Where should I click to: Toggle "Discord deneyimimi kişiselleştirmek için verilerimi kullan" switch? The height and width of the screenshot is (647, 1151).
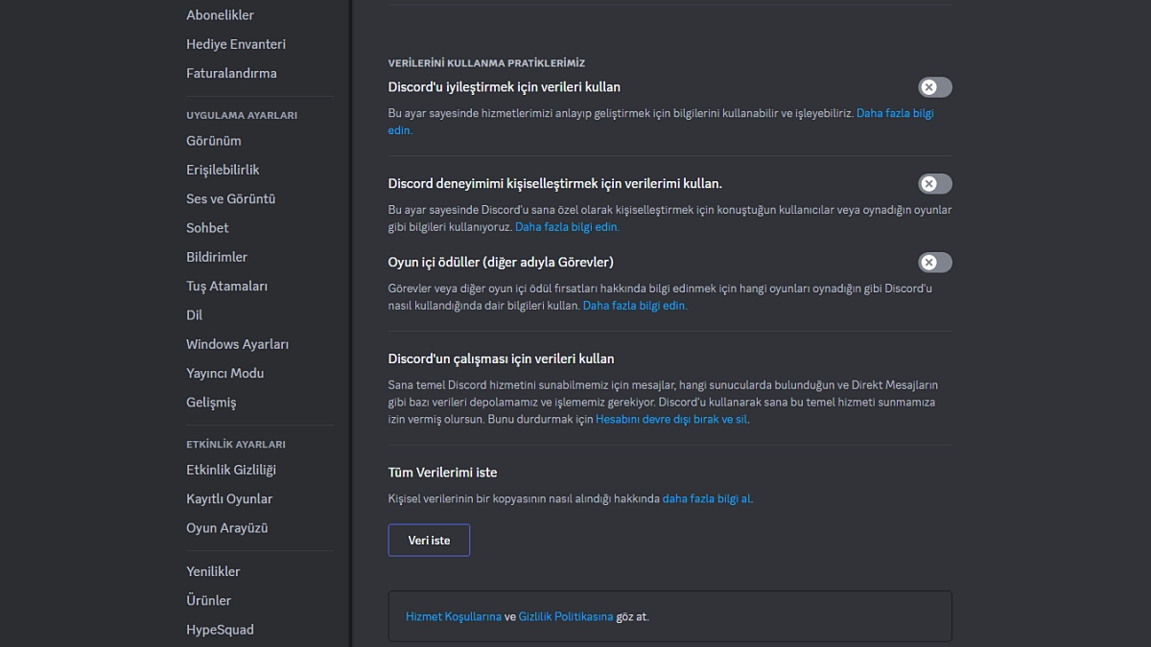(933, 183)
